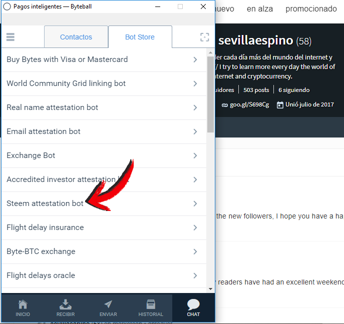
Task: Click the scrollbar down arrow
Action: (210, 288)
